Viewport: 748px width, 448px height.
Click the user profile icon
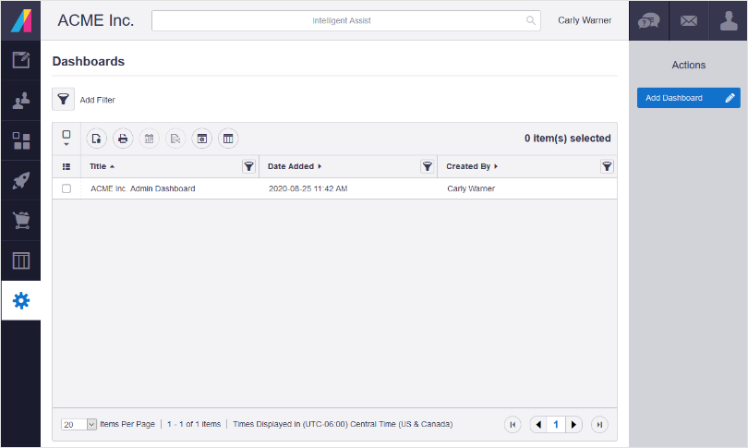(728, 20)
